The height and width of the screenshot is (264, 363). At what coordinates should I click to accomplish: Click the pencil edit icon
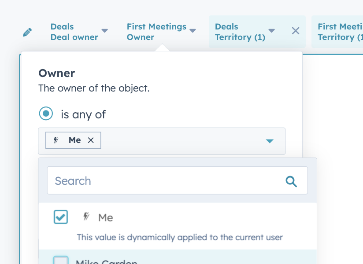[x=27, y=32]
